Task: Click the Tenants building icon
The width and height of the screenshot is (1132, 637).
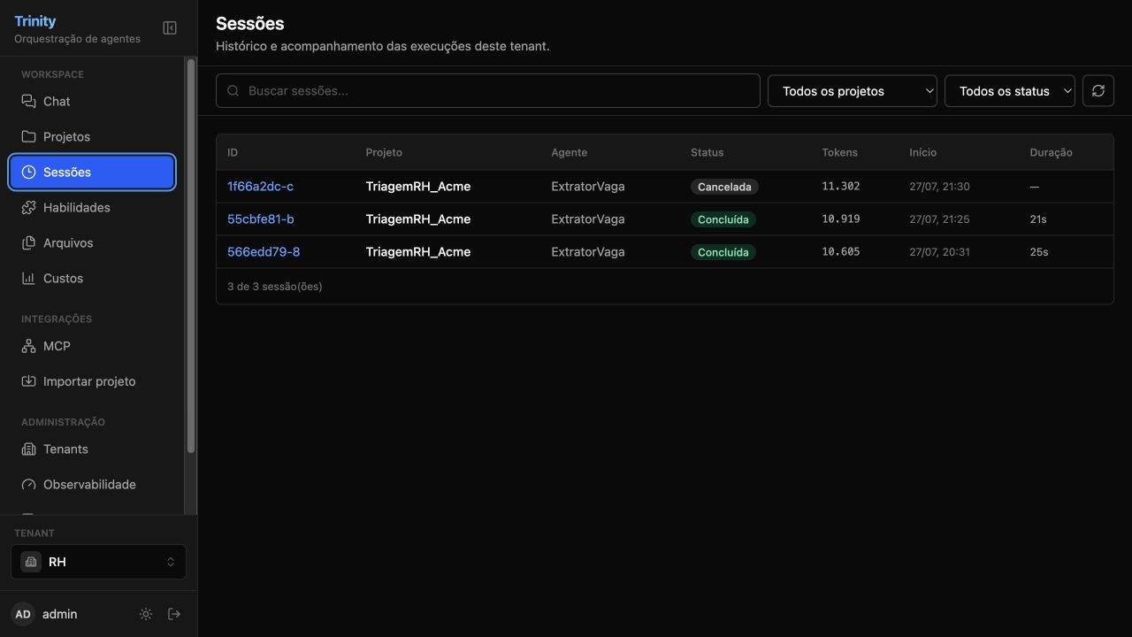Action: point(29,449)
